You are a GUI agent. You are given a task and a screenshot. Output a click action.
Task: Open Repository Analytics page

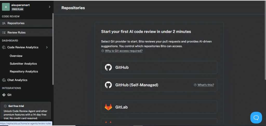click(x=24, y=71)
